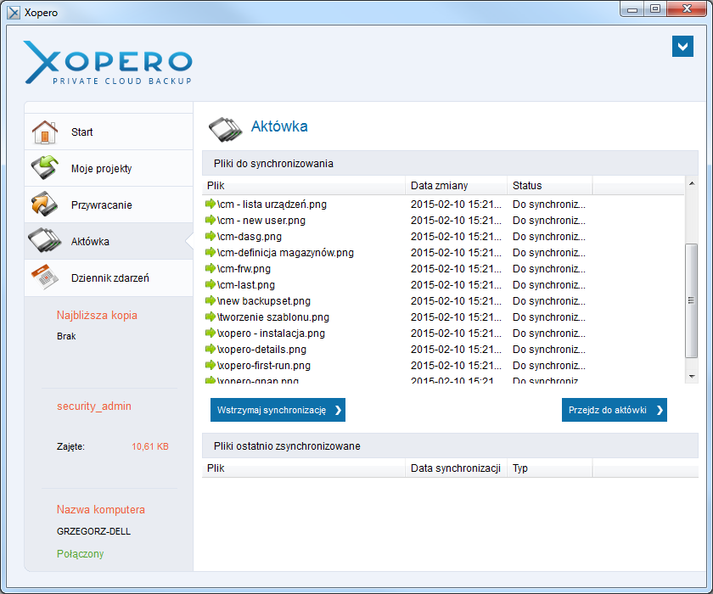Click the Typ column header
713x594 pixels.
tap(550, 468)
